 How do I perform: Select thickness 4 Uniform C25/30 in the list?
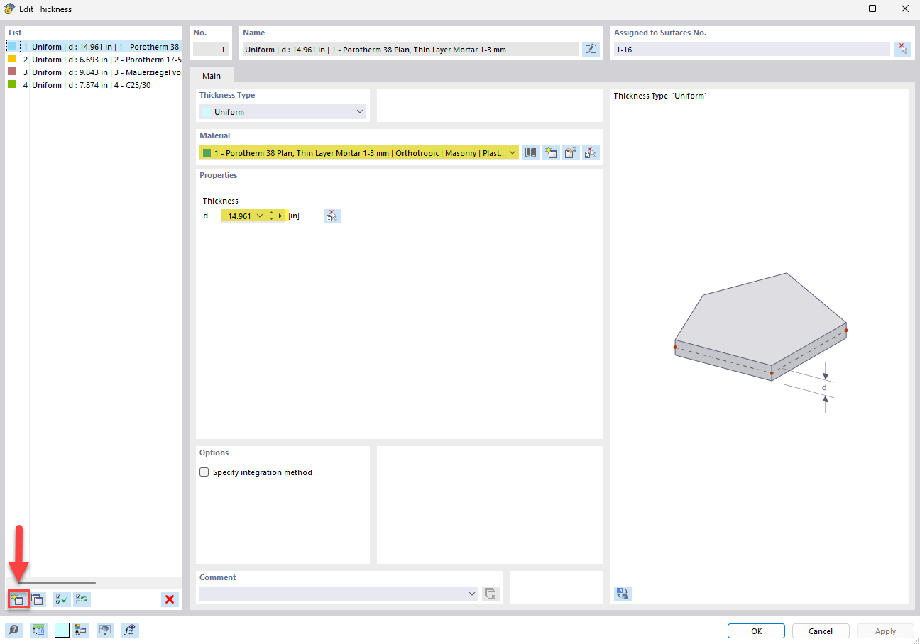(92, 84)
